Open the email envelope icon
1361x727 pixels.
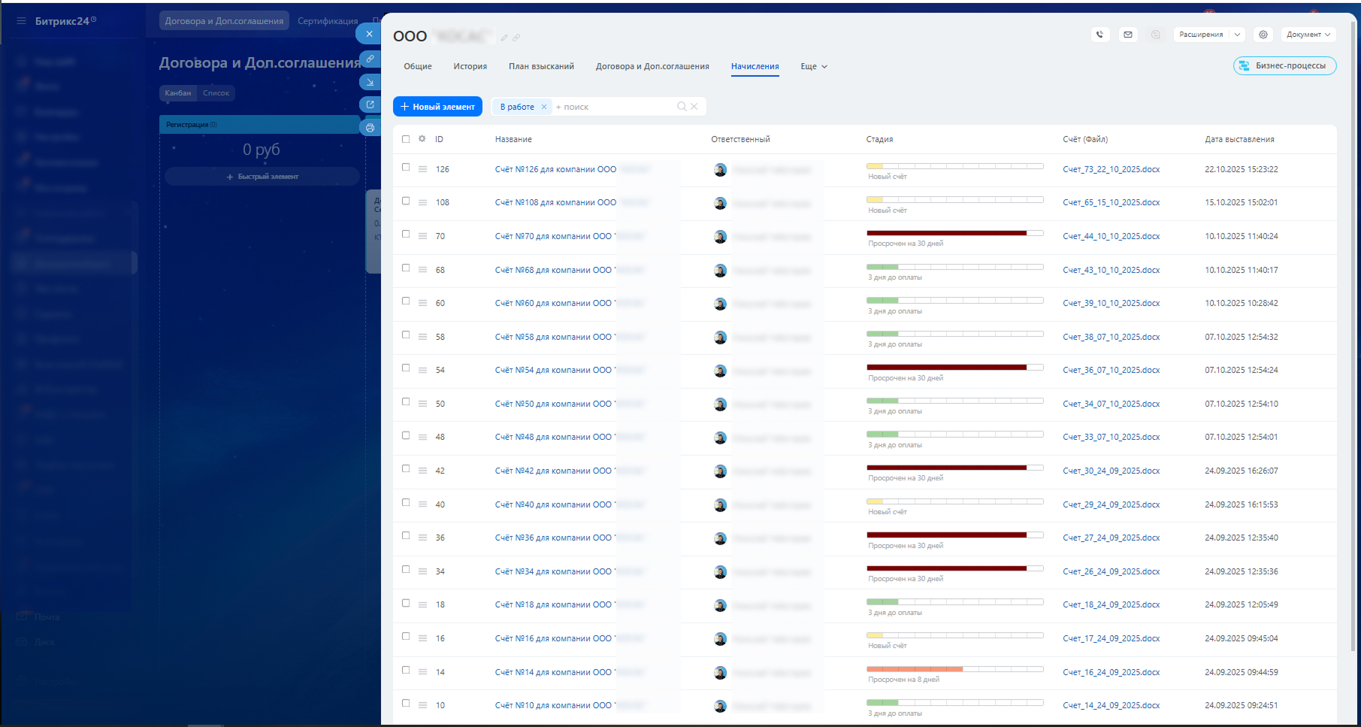pos(1127,35)
